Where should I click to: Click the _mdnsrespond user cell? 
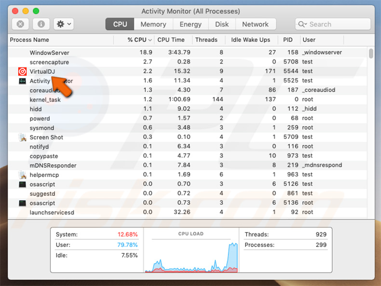pyautogui.click(x=322, y=165)
